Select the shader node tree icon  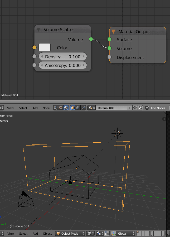[x=65, y=108]
